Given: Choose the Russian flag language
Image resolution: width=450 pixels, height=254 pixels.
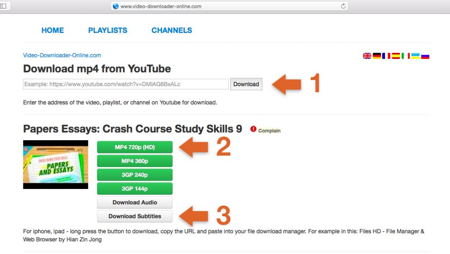Looking at the screenshot, I should tap(425, 56).
